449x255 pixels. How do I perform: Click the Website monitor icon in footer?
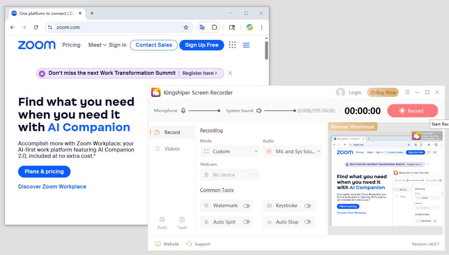pyautogui.click(x=158, y=244)
